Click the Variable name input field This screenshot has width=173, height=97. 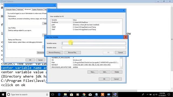94,43
